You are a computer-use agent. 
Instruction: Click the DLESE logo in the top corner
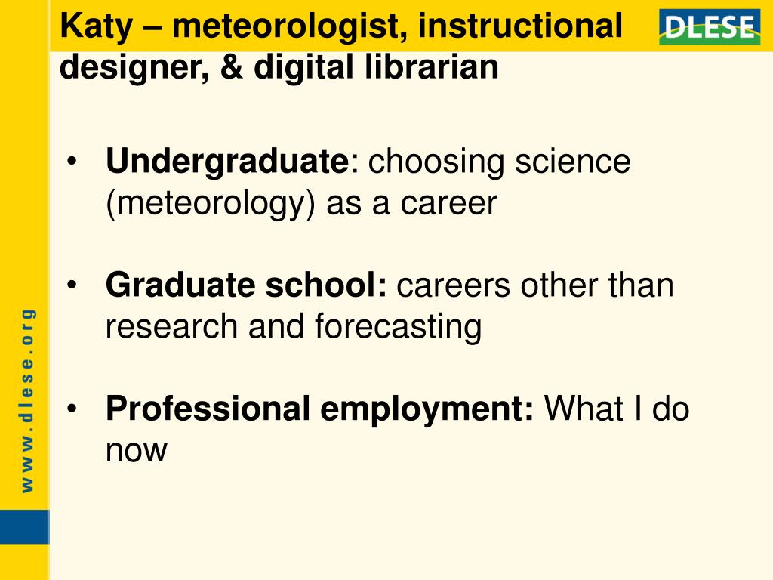tap(710, 27)
